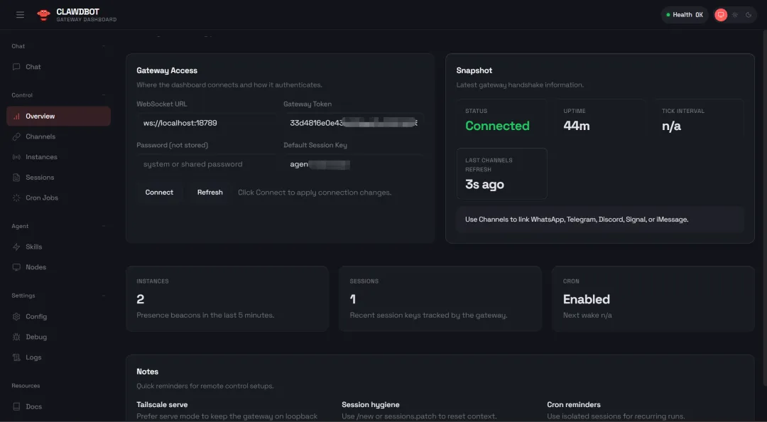
Task: Click the Debug bug icon
Action: [x=16, y=337]
